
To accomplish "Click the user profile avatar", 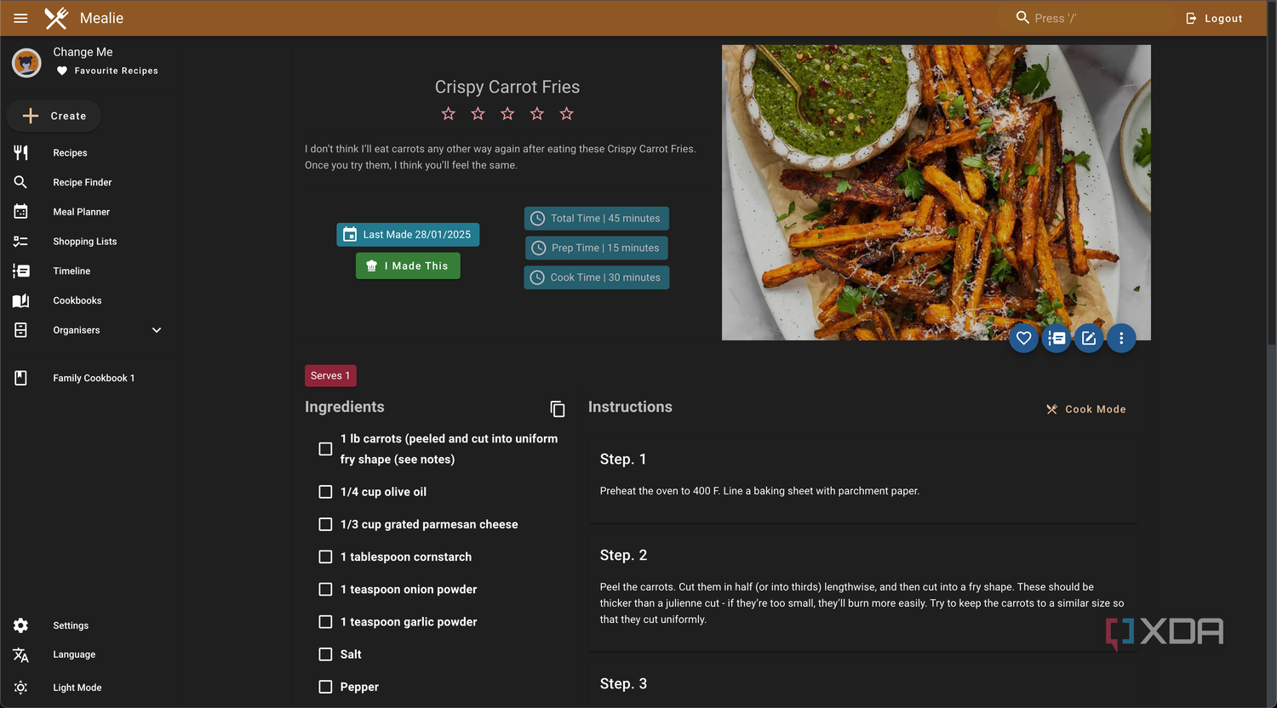I will 26,62.
